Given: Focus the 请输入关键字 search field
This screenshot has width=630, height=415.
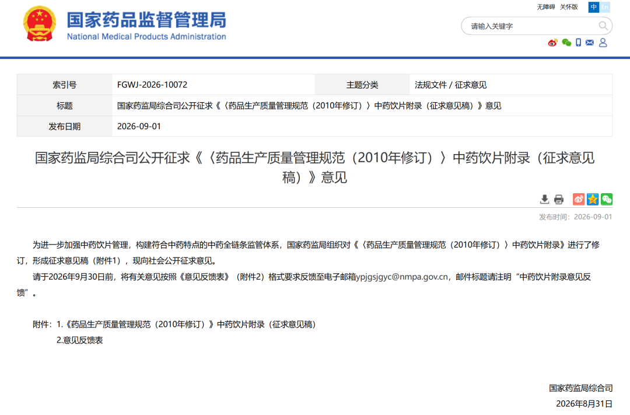Looking at the screenshot, I should [x=530, y=26].
